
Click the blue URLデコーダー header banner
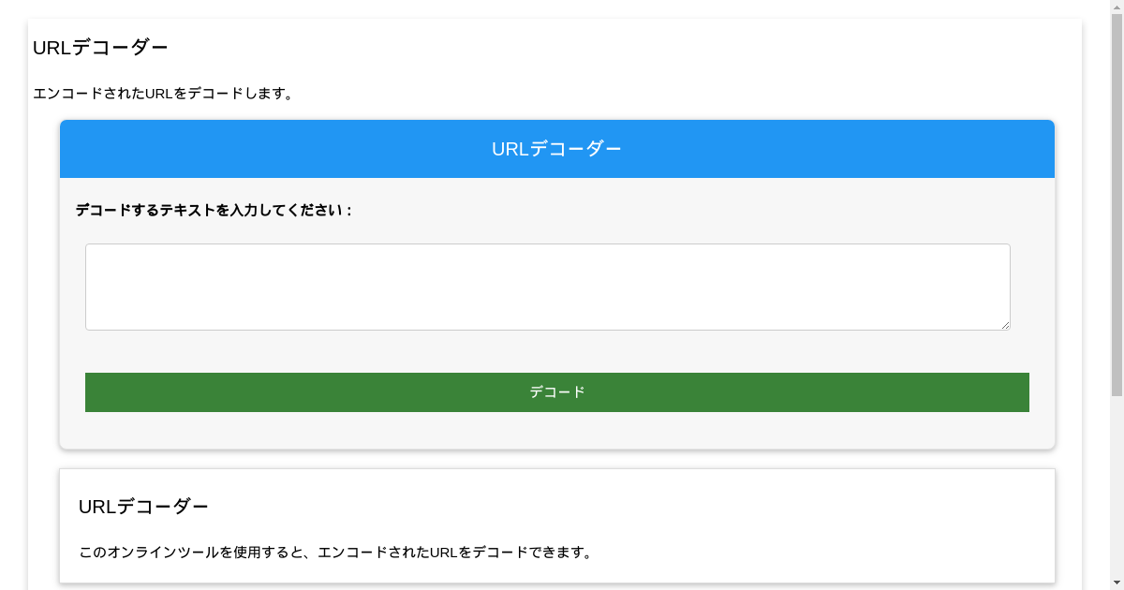556,148
